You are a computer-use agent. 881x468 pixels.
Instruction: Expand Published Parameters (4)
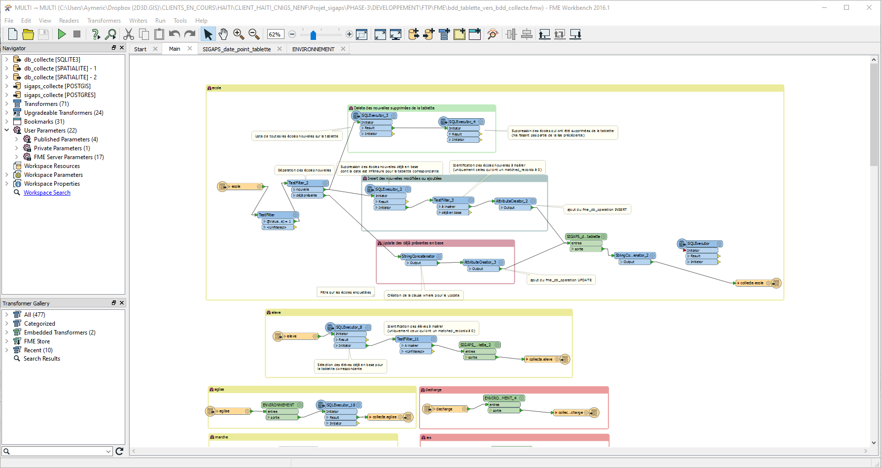17,139
